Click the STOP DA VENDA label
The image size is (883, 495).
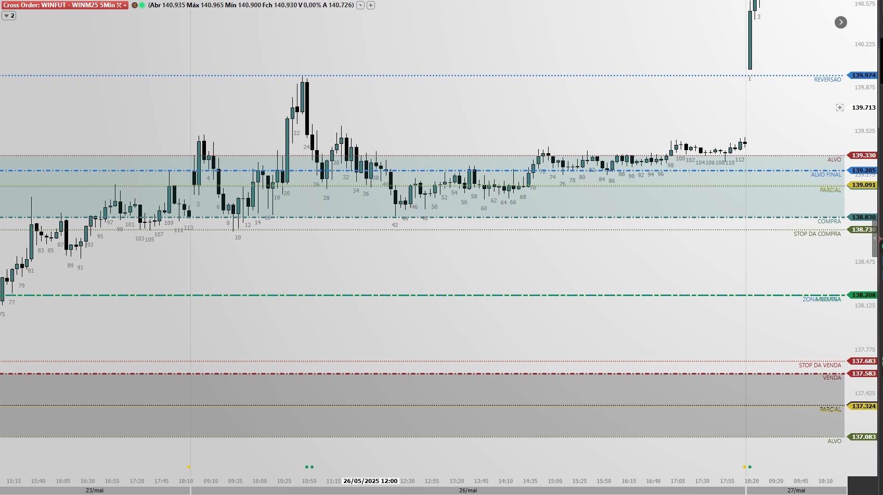(820, 365)
